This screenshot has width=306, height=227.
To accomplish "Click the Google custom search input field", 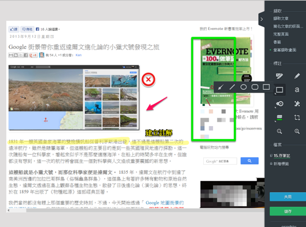I will (x=220, y=161).
